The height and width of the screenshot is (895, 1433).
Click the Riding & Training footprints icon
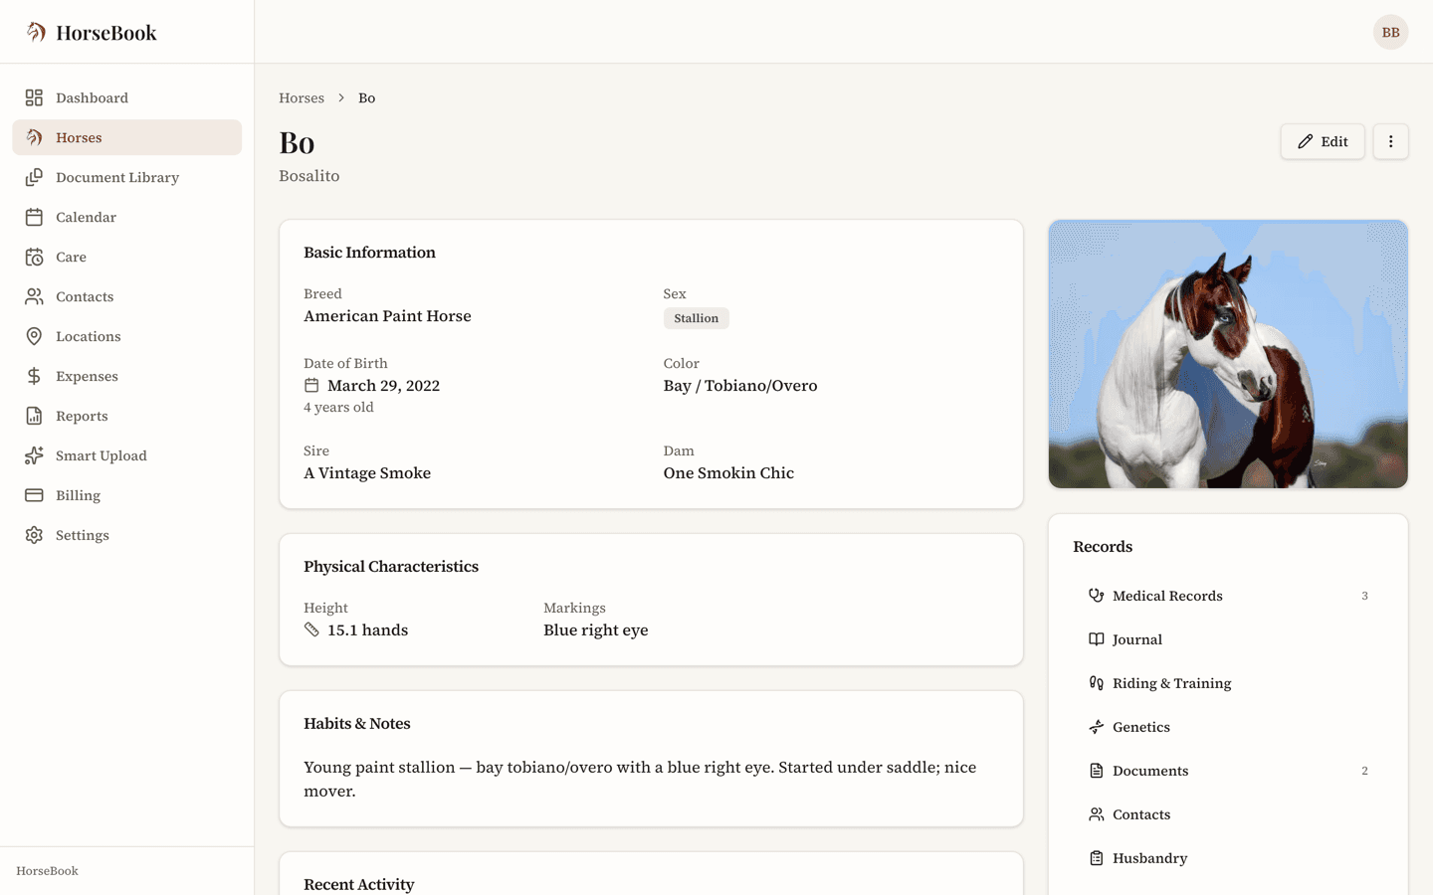coord(1096,683)
